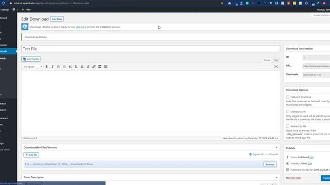Click the Download Monitor notice icon
This screenshot has height=185, width=330.
click(x=25, y=27)
